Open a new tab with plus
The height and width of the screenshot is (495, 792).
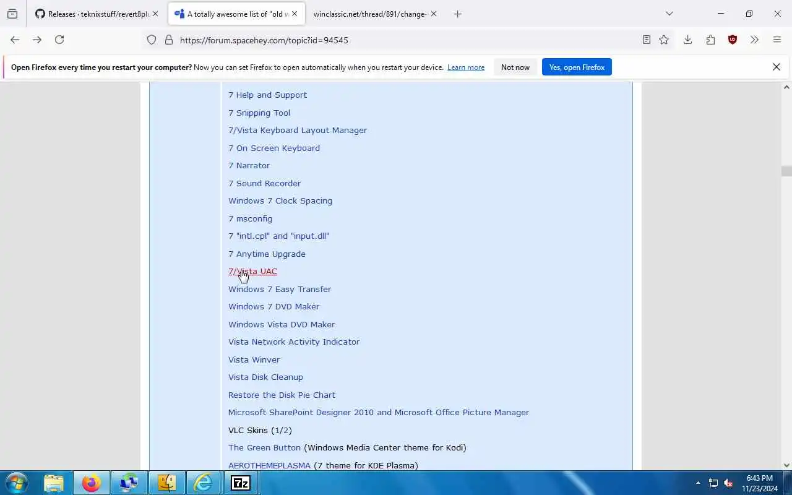tap(457, 14)
